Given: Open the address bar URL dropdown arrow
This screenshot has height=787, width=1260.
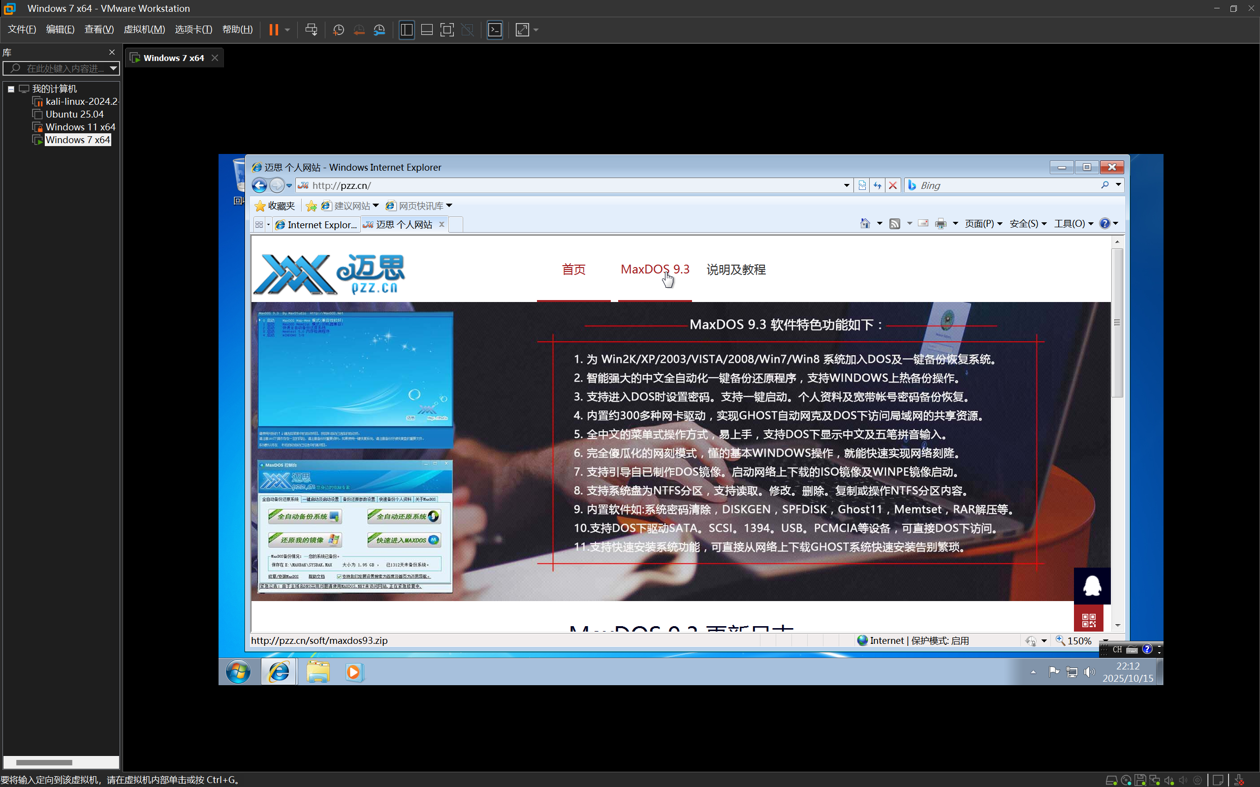Looking at the screenshot, I should [x=846, y=185].
